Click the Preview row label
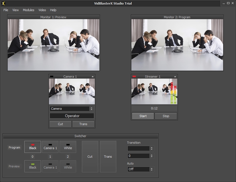The width and height of the screenshot is (236, 182). point(14,166)
